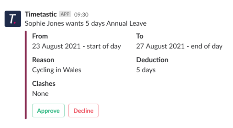Image resolution: width=233 pixels, height=128 pixels.
Task: Click the APP badge next to Timetastic
Action: (65, 14)
